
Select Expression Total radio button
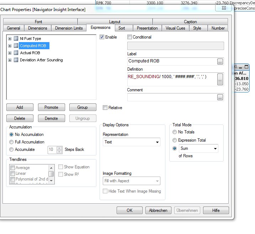click(175, 140)
